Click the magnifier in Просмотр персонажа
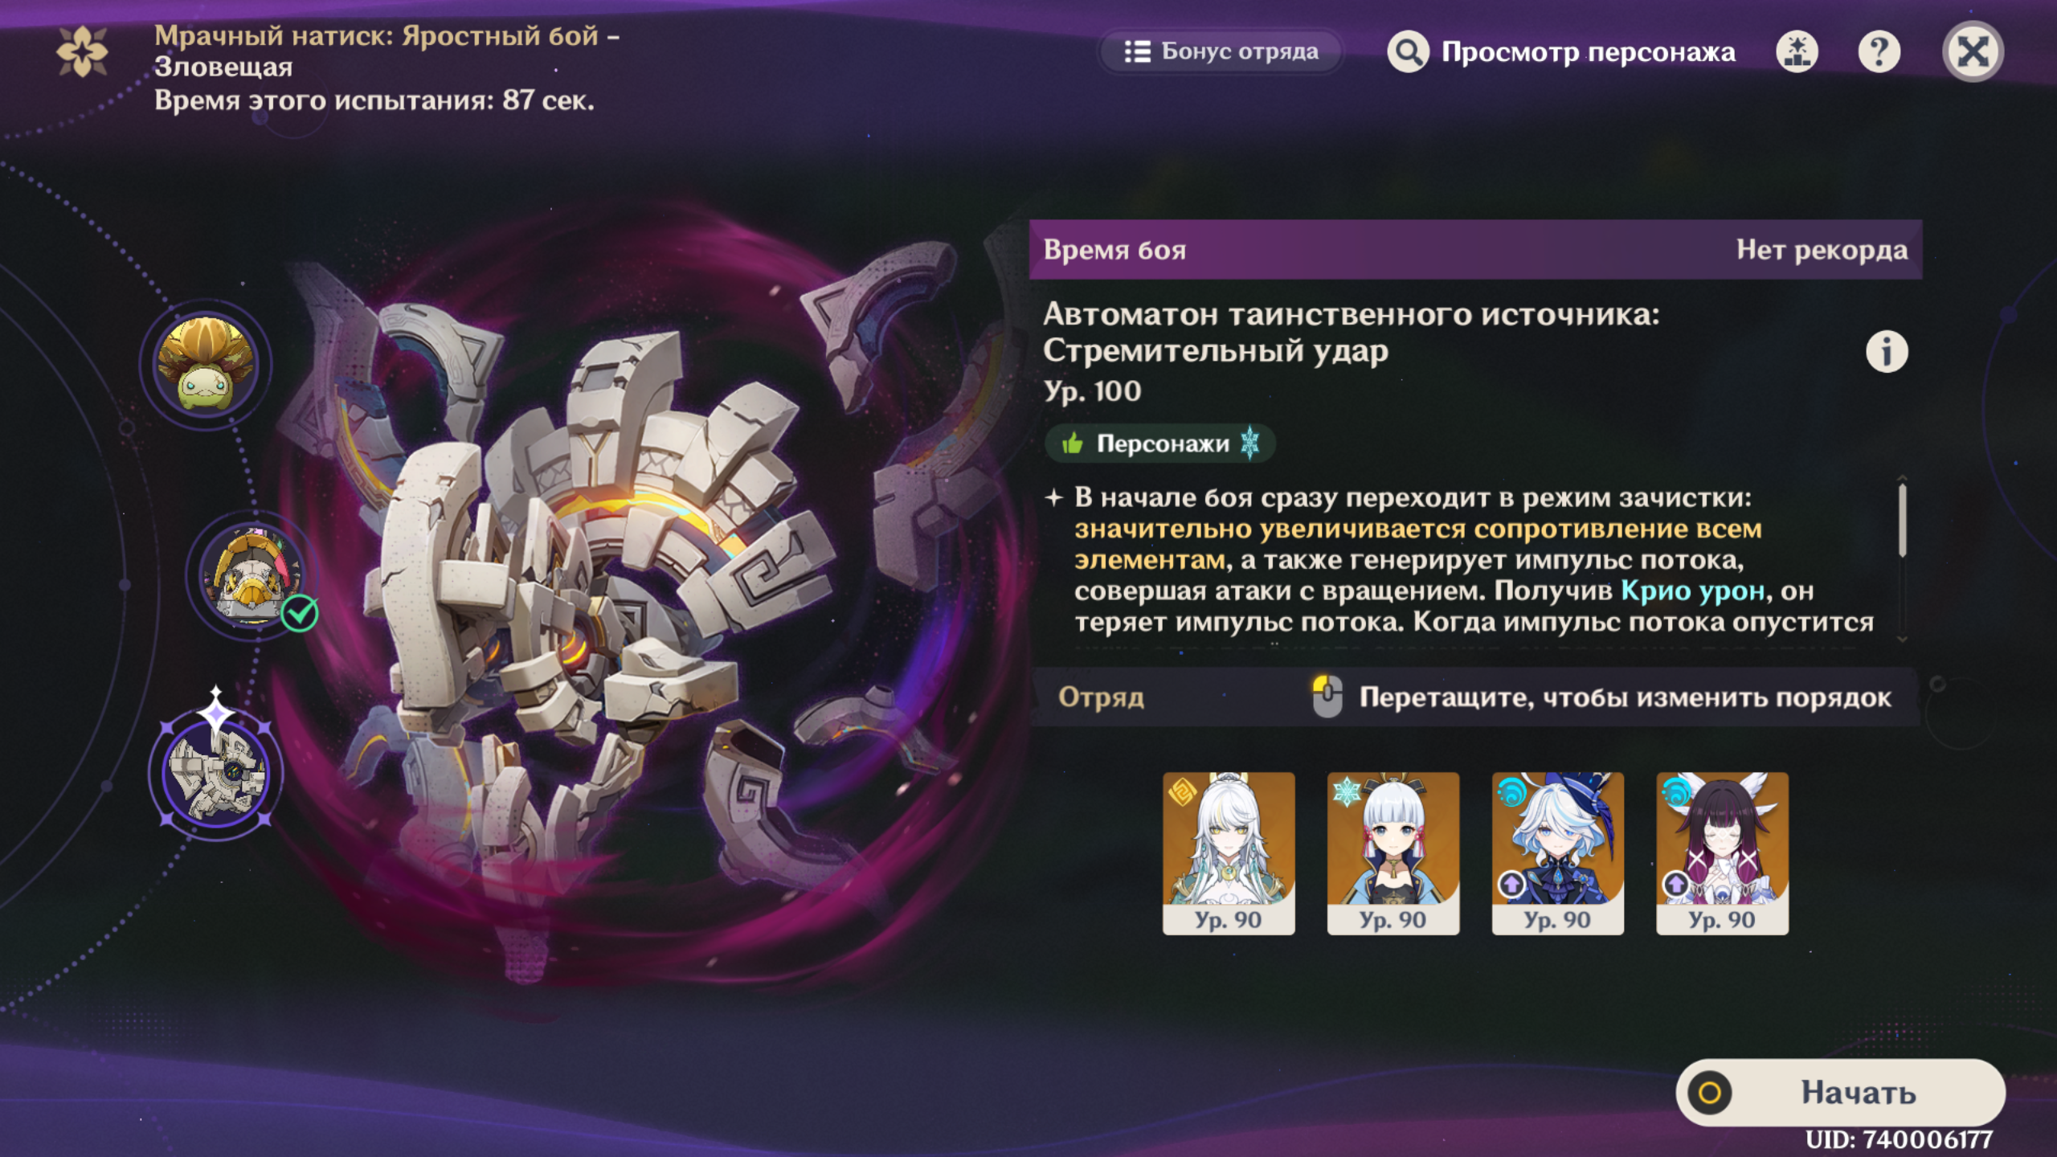This screenshot has height=1157, width=2057. click(x=1408, y=52)
